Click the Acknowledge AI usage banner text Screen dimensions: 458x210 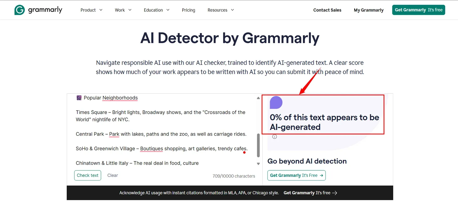[x=199, y=193]
